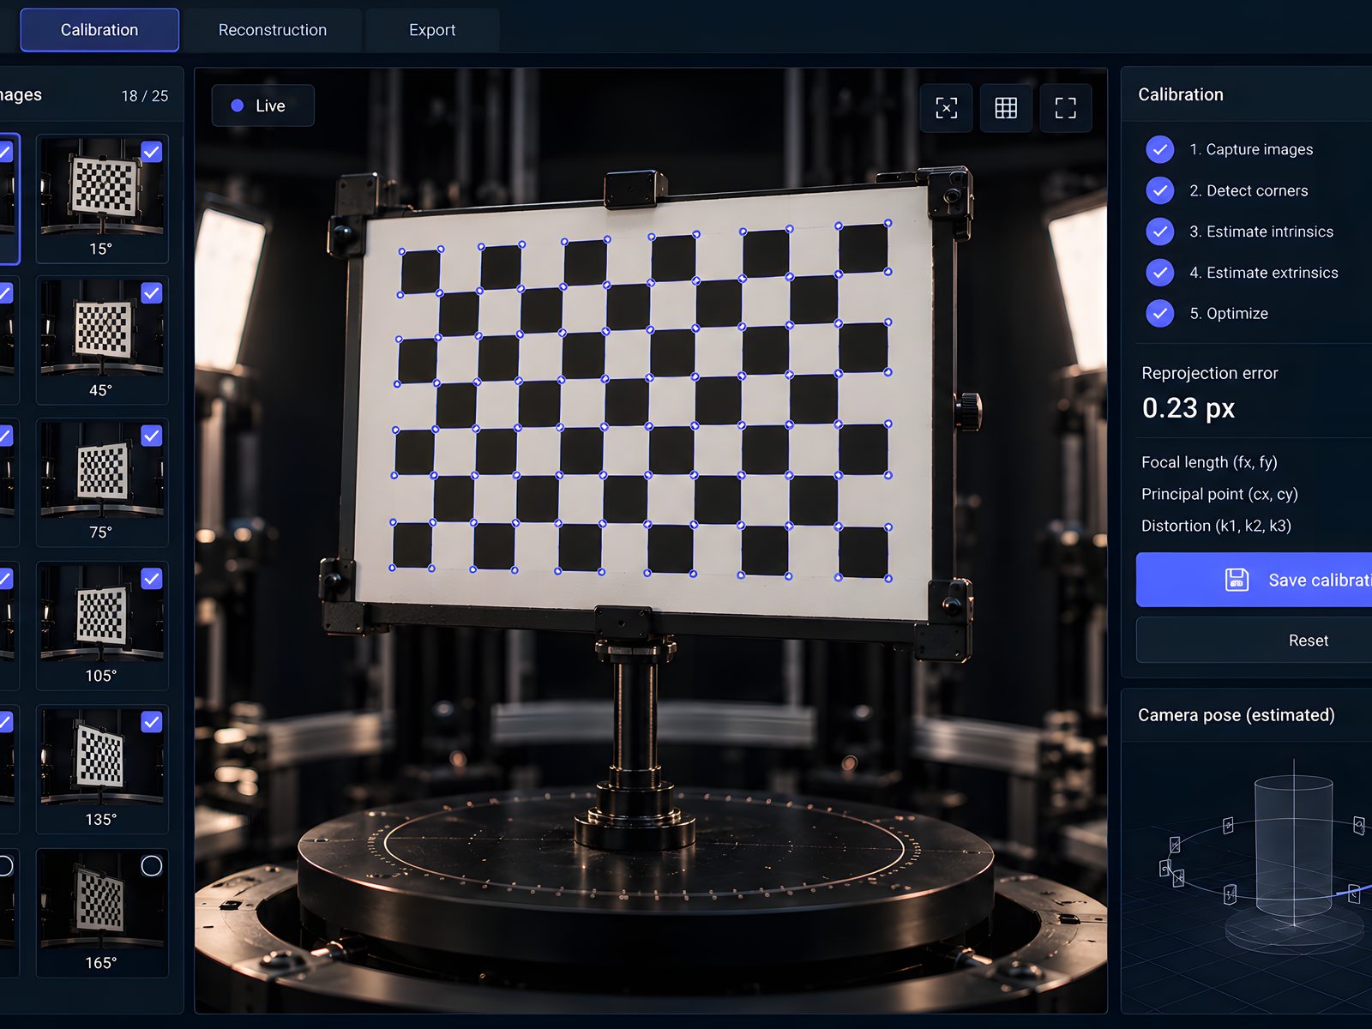The image size is (1372, 1029).
Task: Click the floppy disk save icon
Action: (1237, 580)
